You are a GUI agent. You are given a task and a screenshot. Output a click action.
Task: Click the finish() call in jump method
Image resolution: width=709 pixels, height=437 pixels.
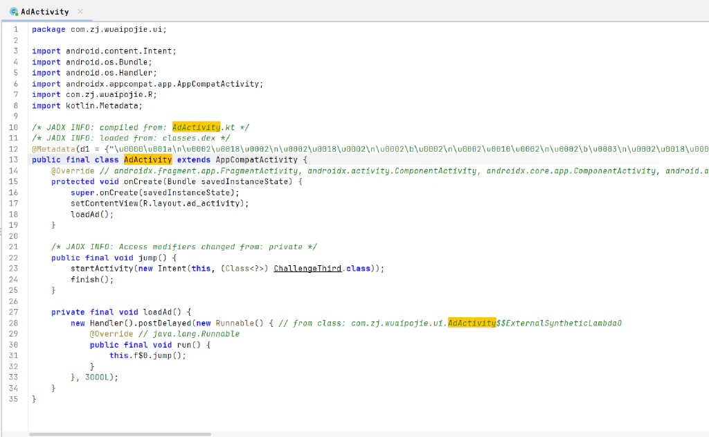(x=92, y=280)
